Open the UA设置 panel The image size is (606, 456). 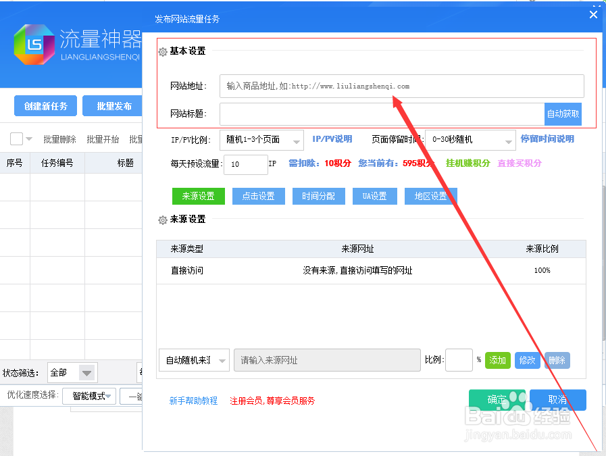pyautogui.click(x=374, y=195)
